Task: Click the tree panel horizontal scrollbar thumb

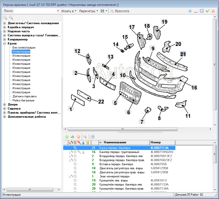Action: [30, 190]
